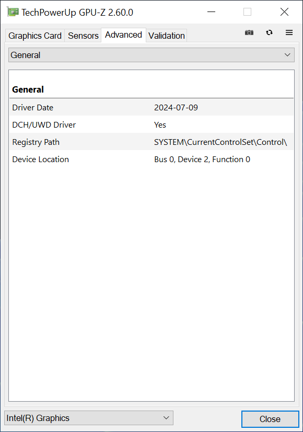Switch to the Sensors tab

(x=83, y=36)
